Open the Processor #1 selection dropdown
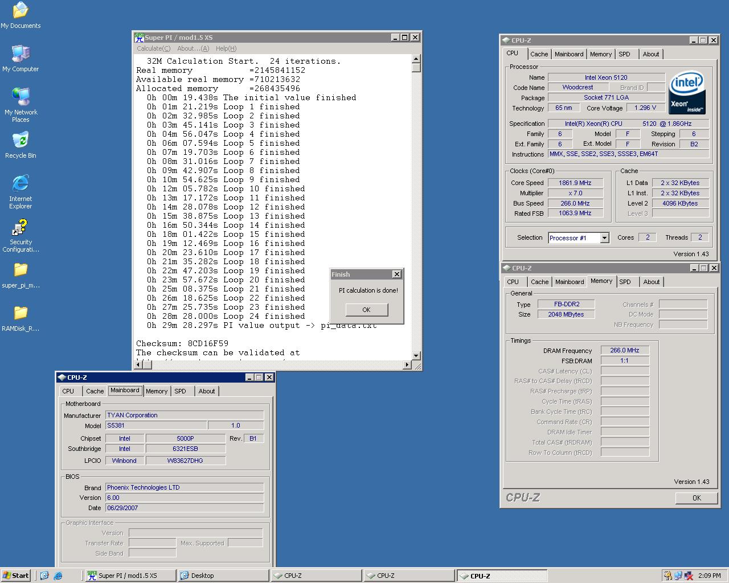Image resolution: width=729 pixels, height=583 pixels. (604, 238)
